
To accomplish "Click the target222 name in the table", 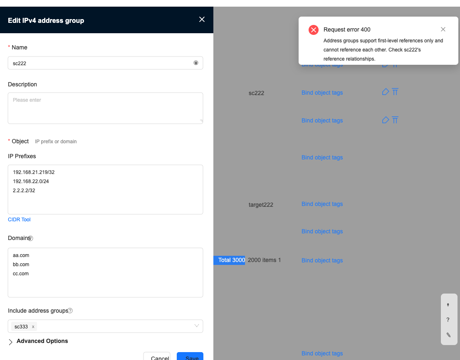I will [261, 205].
